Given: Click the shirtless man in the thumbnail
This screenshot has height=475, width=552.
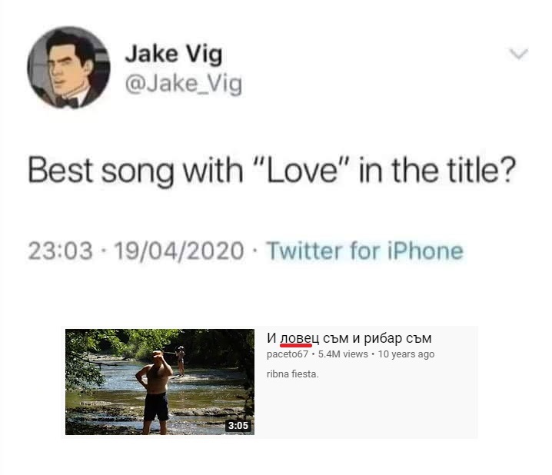Looking at the screenshot, I should coord(155,392).
